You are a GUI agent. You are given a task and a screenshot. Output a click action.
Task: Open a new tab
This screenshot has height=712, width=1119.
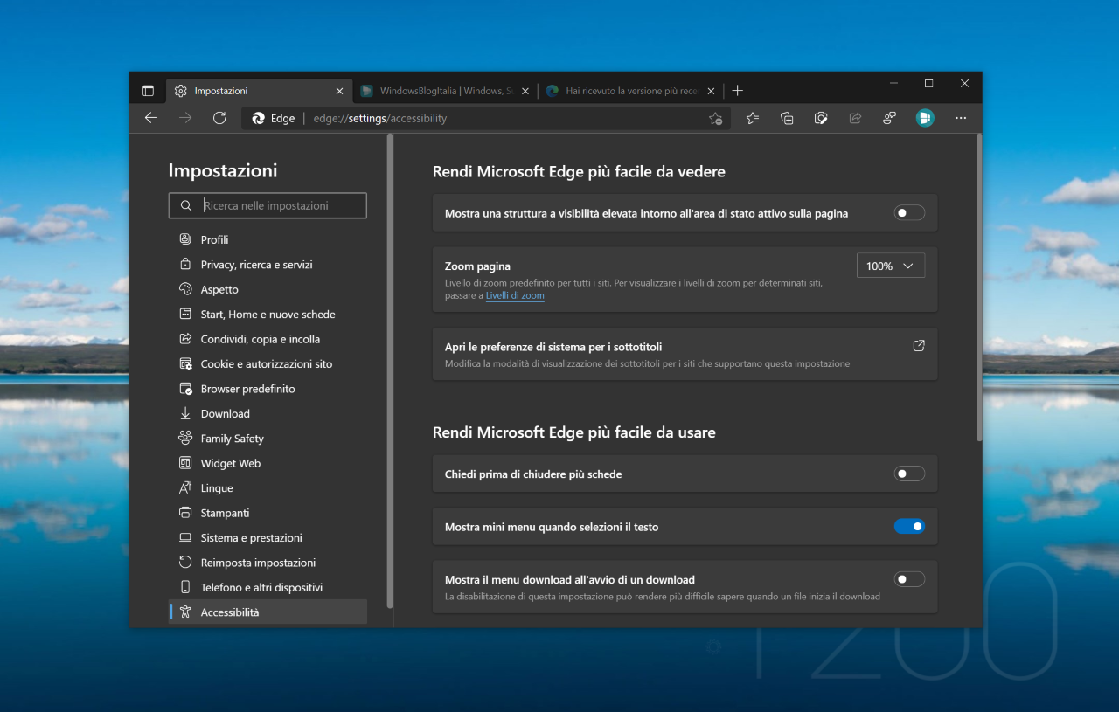(x=738, y=91)
